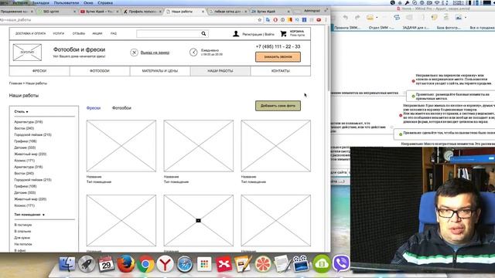Expand the Стиль filter dropdown
Viewport: 495px width, 278px height.
click(x=21, y=111)
